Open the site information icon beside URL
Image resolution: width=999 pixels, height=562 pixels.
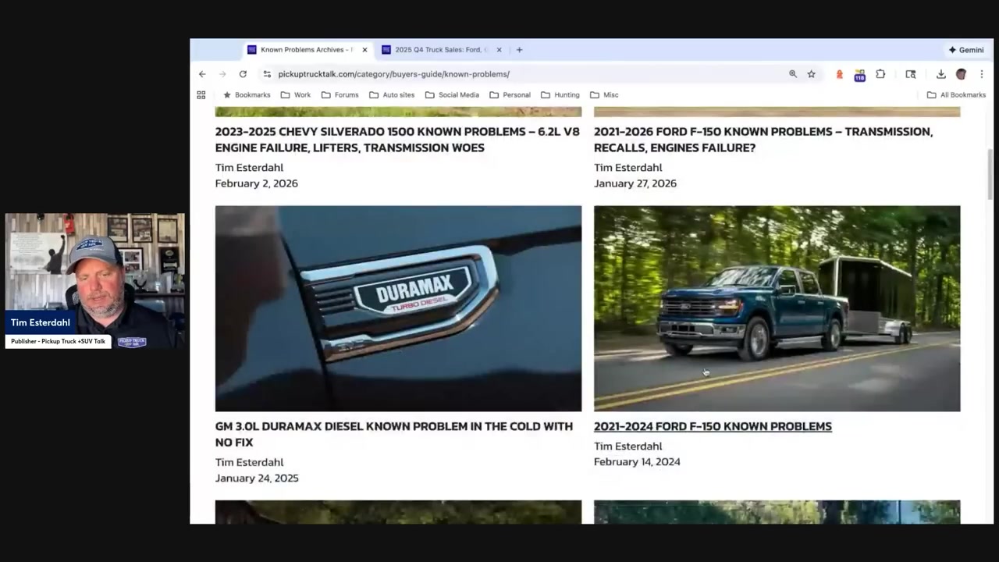tap(267, 74)
